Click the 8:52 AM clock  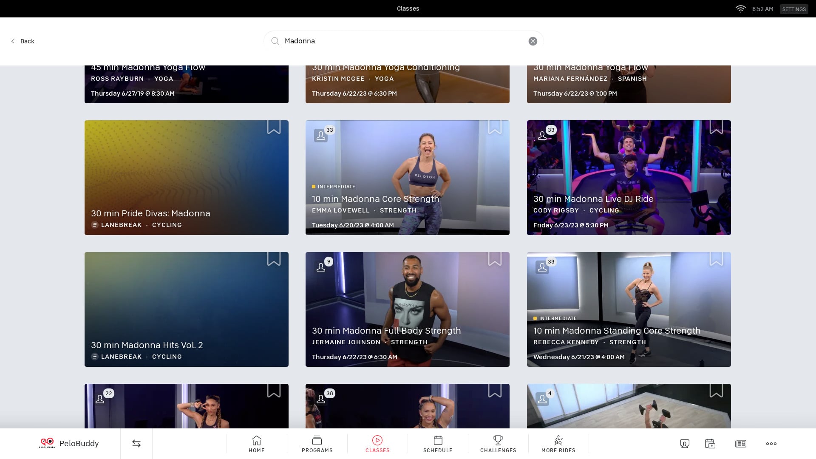(762, 9)
